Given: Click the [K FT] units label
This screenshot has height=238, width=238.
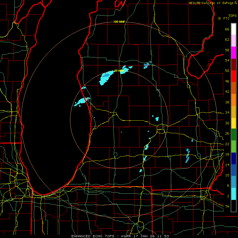Looking at the screenshot, I should [223, 19].
